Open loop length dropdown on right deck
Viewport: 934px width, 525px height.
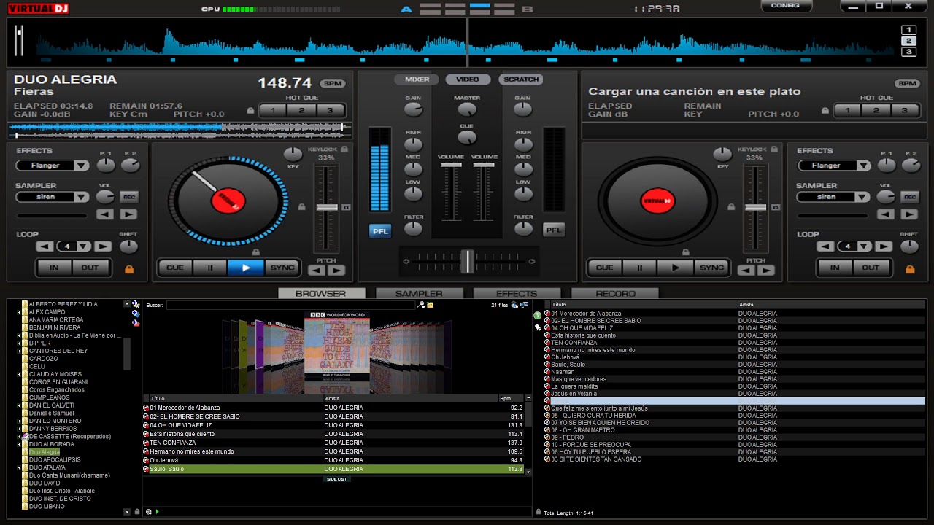pos(865,246)
